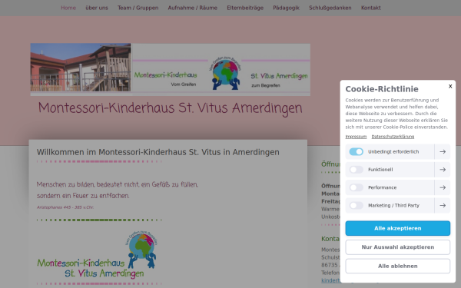Open the Kontakt menu item
This screenshot has width=461, height=288.
[371, 8]
